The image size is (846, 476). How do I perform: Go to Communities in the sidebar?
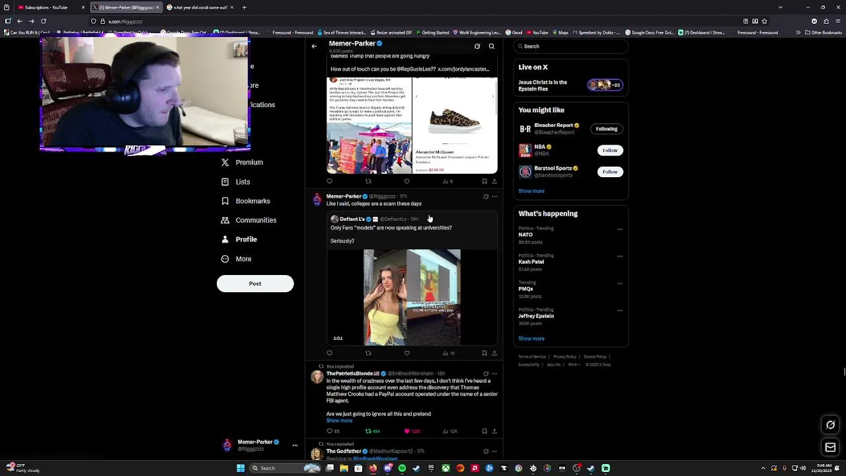tap(249, 220)
